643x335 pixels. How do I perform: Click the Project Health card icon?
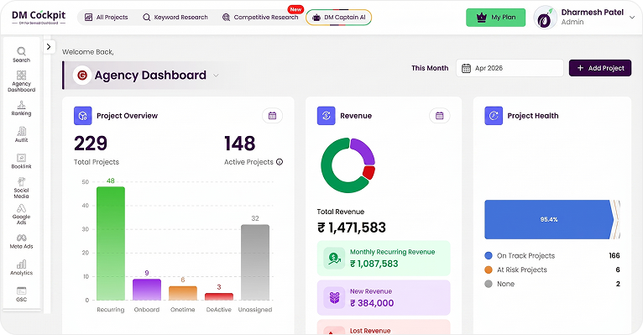tap(494, 116)
